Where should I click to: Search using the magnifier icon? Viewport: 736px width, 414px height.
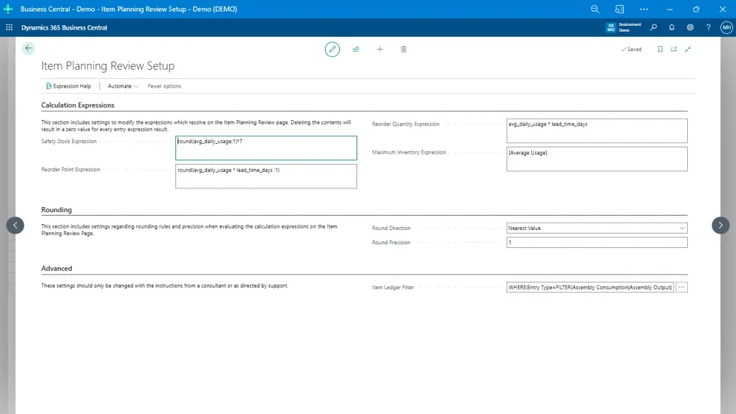(653, 27)
